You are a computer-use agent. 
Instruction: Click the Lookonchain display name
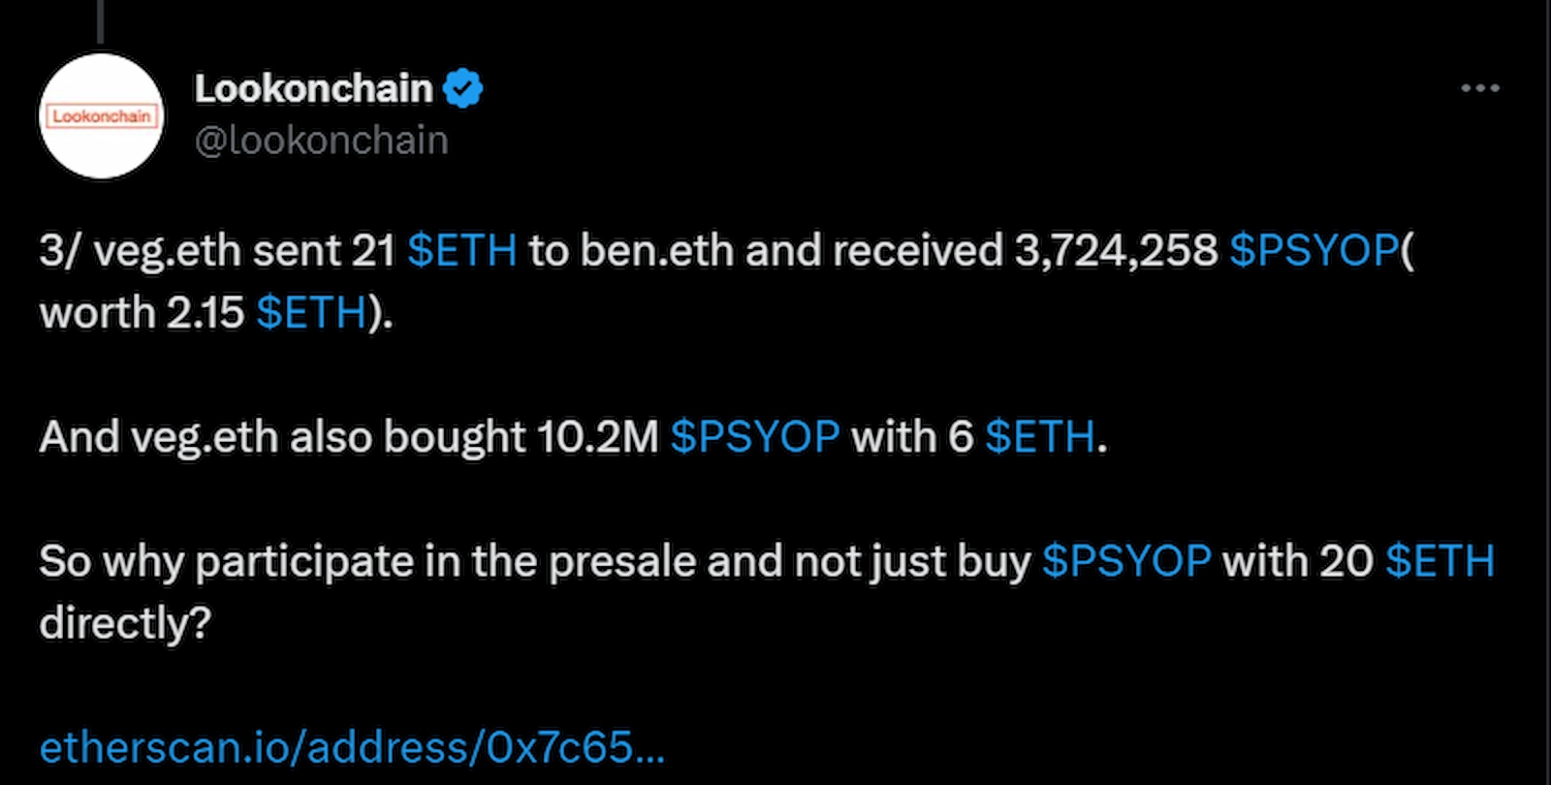click(x=314, y=86)
